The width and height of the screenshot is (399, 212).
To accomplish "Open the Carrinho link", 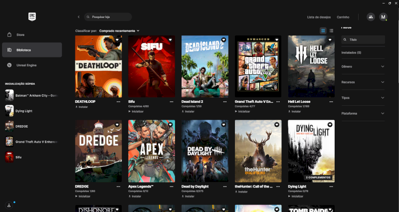I will coord(343,17).
